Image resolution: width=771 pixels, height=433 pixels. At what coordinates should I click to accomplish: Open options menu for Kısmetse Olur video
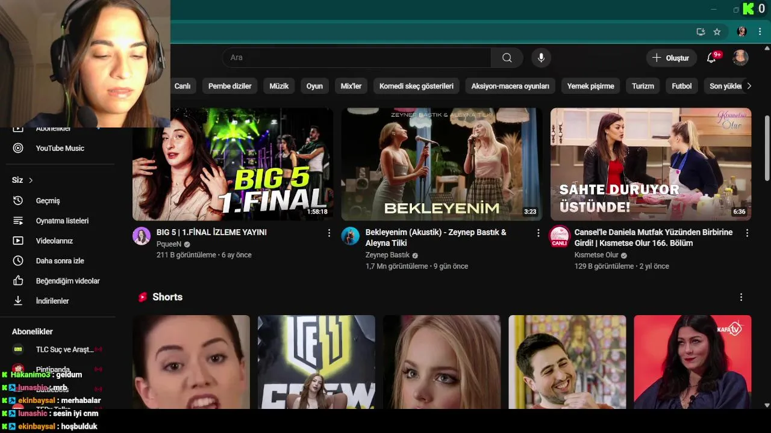click(x=747, y=233)
